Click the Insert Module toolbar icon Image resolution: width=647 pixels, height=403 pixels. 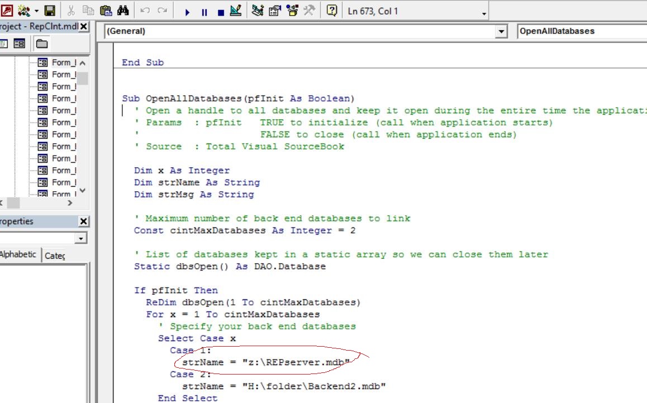[24, 11]
